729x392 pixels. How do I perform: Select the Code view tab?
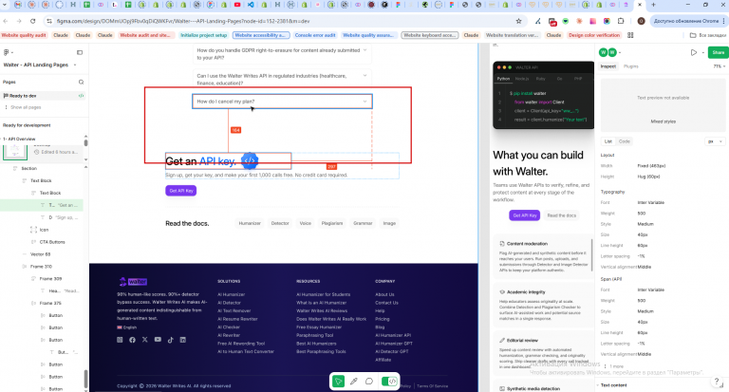(x=624, y=141)
